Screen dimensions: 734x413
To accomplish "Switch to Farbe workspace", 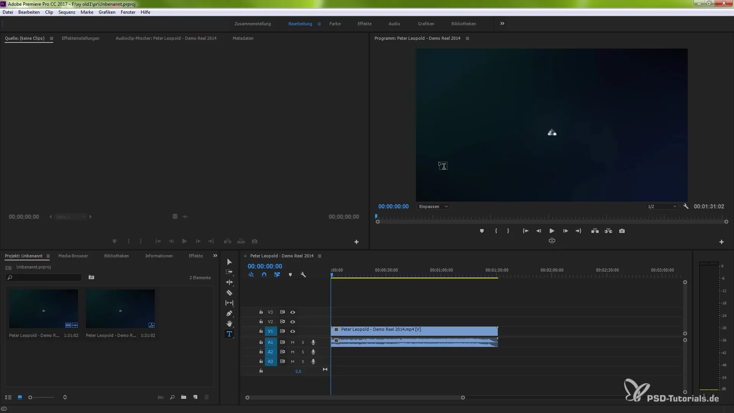I will tap(335, 24).
